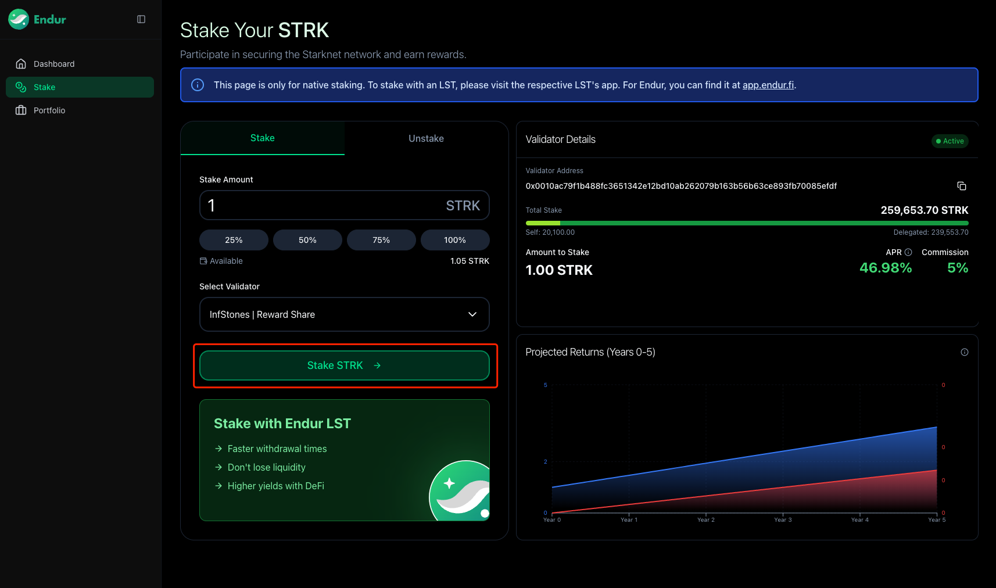Click the STRK unit label in amount field
Viewport: 996px width, 588px height.
(x=463, y=206)
